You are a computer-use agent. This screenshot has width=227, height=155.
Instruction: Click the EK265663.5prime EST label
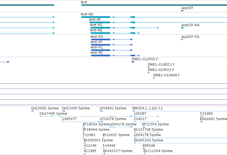click(x=98, y=140)
